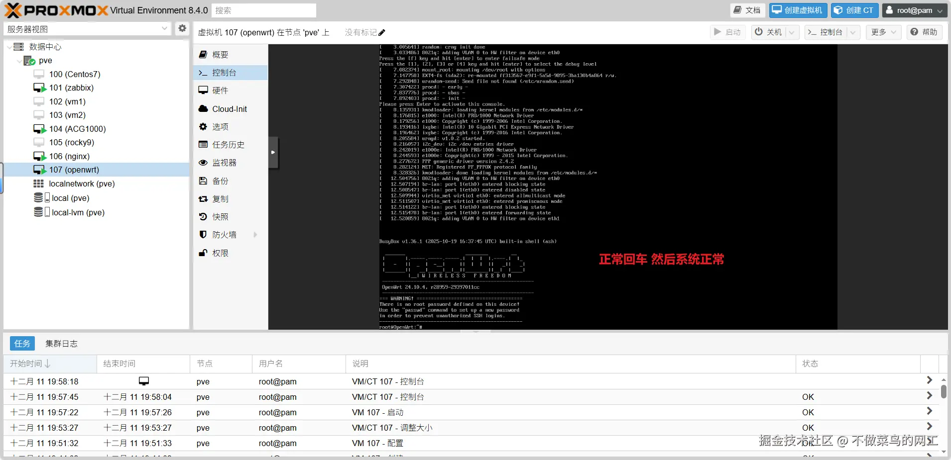
Task: Switch to the 集群日志 tab
Action: click(x=61, y=344)
